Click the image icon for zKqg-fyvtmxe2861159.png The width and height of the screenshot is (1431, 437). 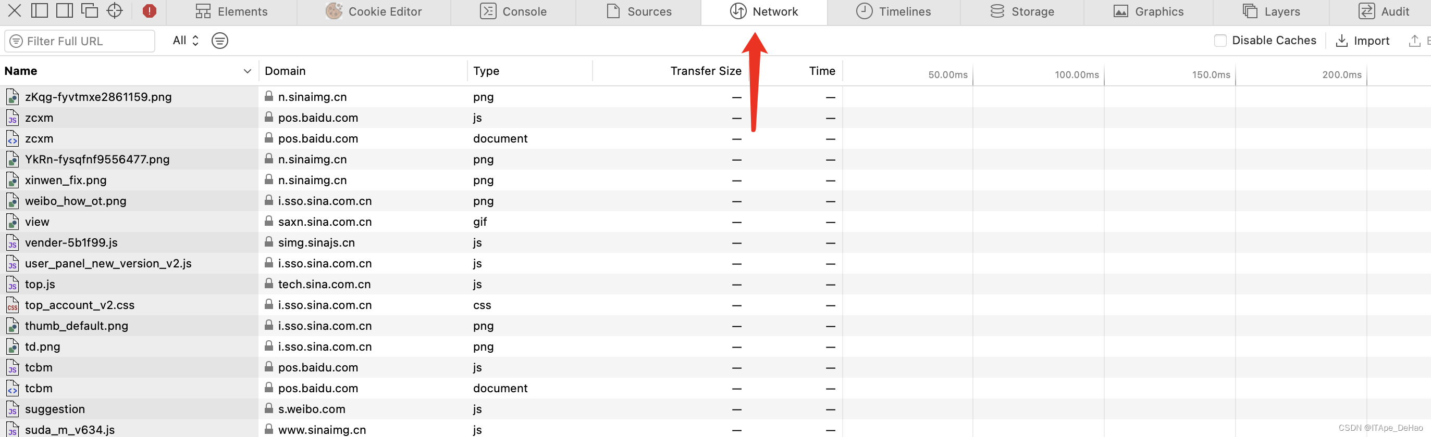coord(12,97)
